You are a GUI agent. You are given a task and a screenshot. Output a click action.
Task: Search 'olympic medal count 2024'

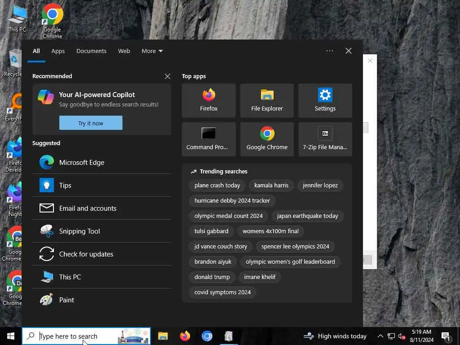tap(229, 216)
